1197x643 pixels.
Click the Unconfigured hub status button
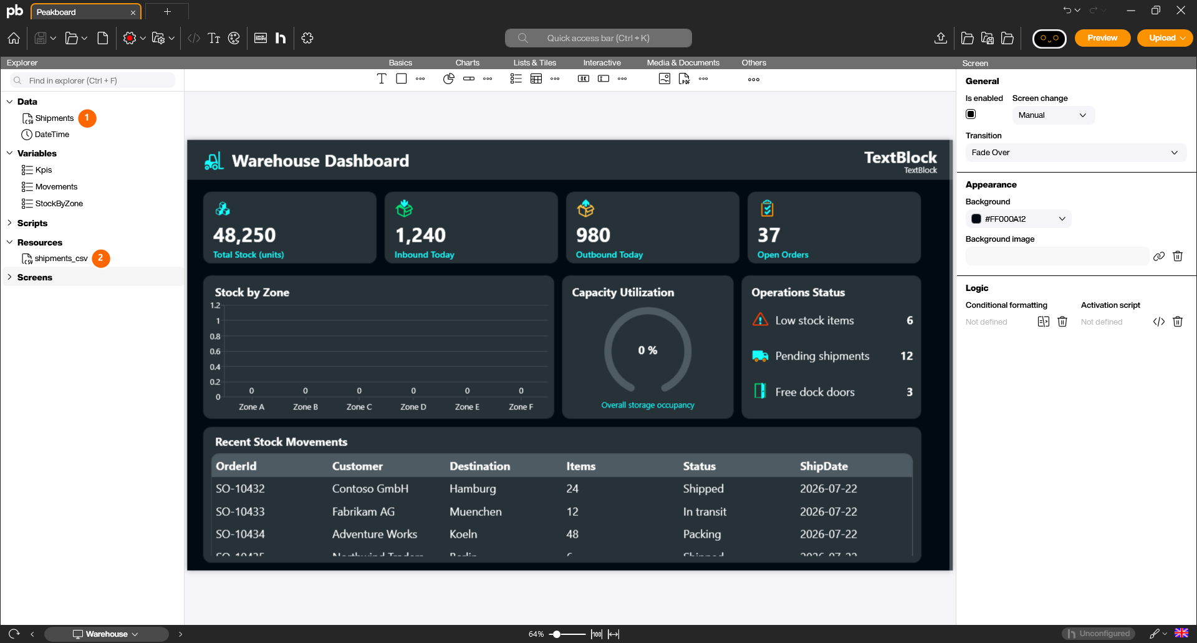[1098, 634]
